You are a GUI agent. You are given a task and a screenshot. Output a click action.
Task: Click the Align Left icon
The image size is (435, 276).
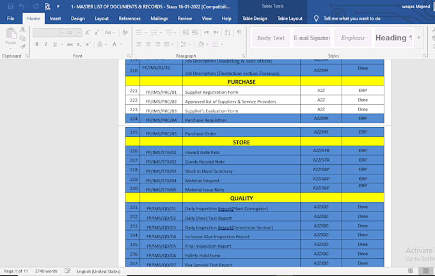(x=139, y=44)
